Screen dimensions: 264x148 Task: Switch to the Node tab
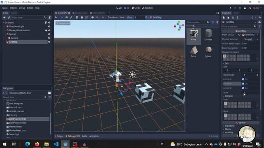(236, 13)
